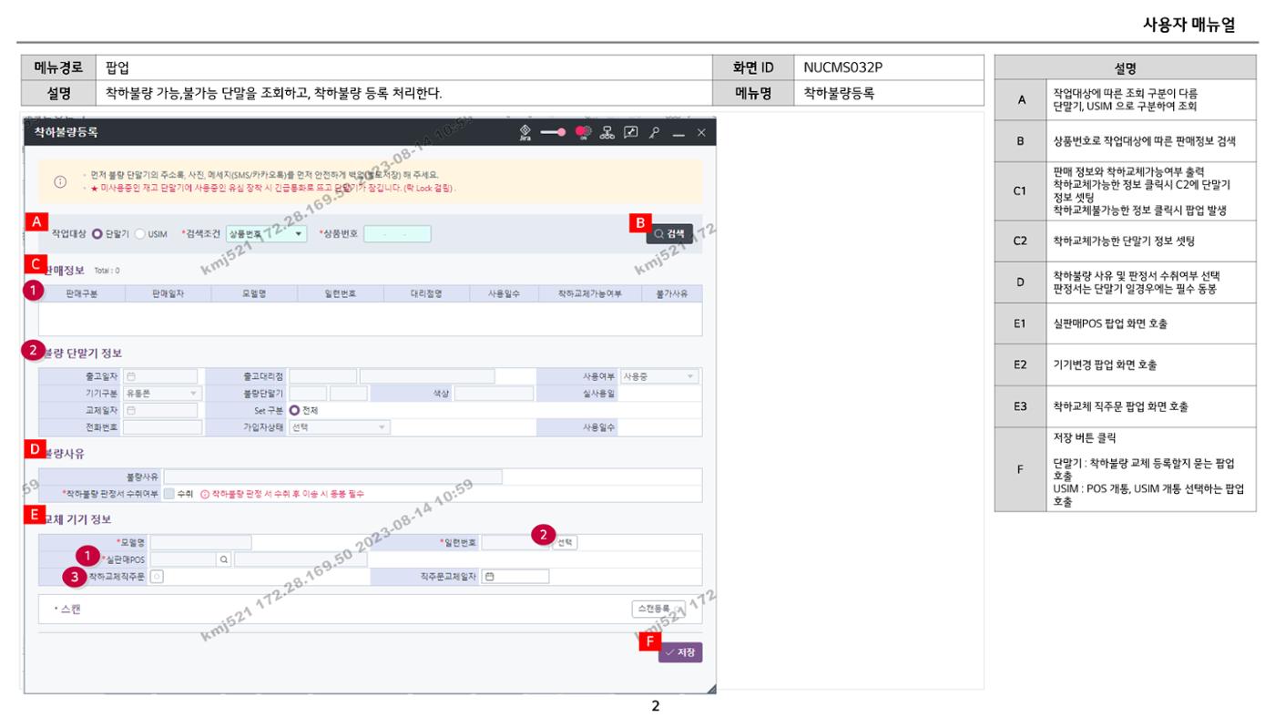Check the 수취 checkbox

click(x=168, y=493)
